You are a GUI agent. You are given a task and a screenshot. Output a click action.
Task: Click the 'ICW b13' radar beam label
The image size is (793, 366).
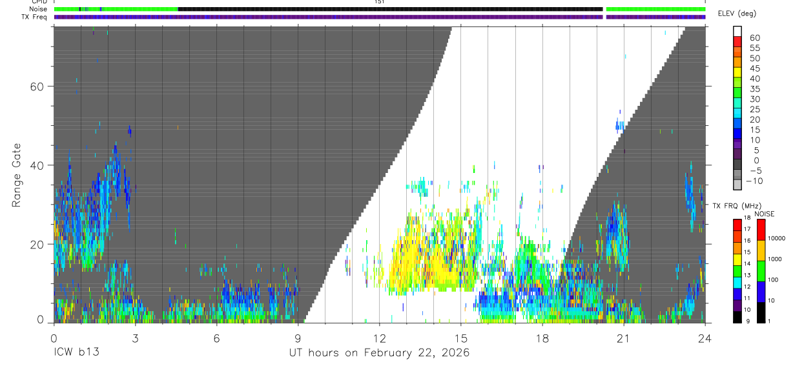coord(77,352)
